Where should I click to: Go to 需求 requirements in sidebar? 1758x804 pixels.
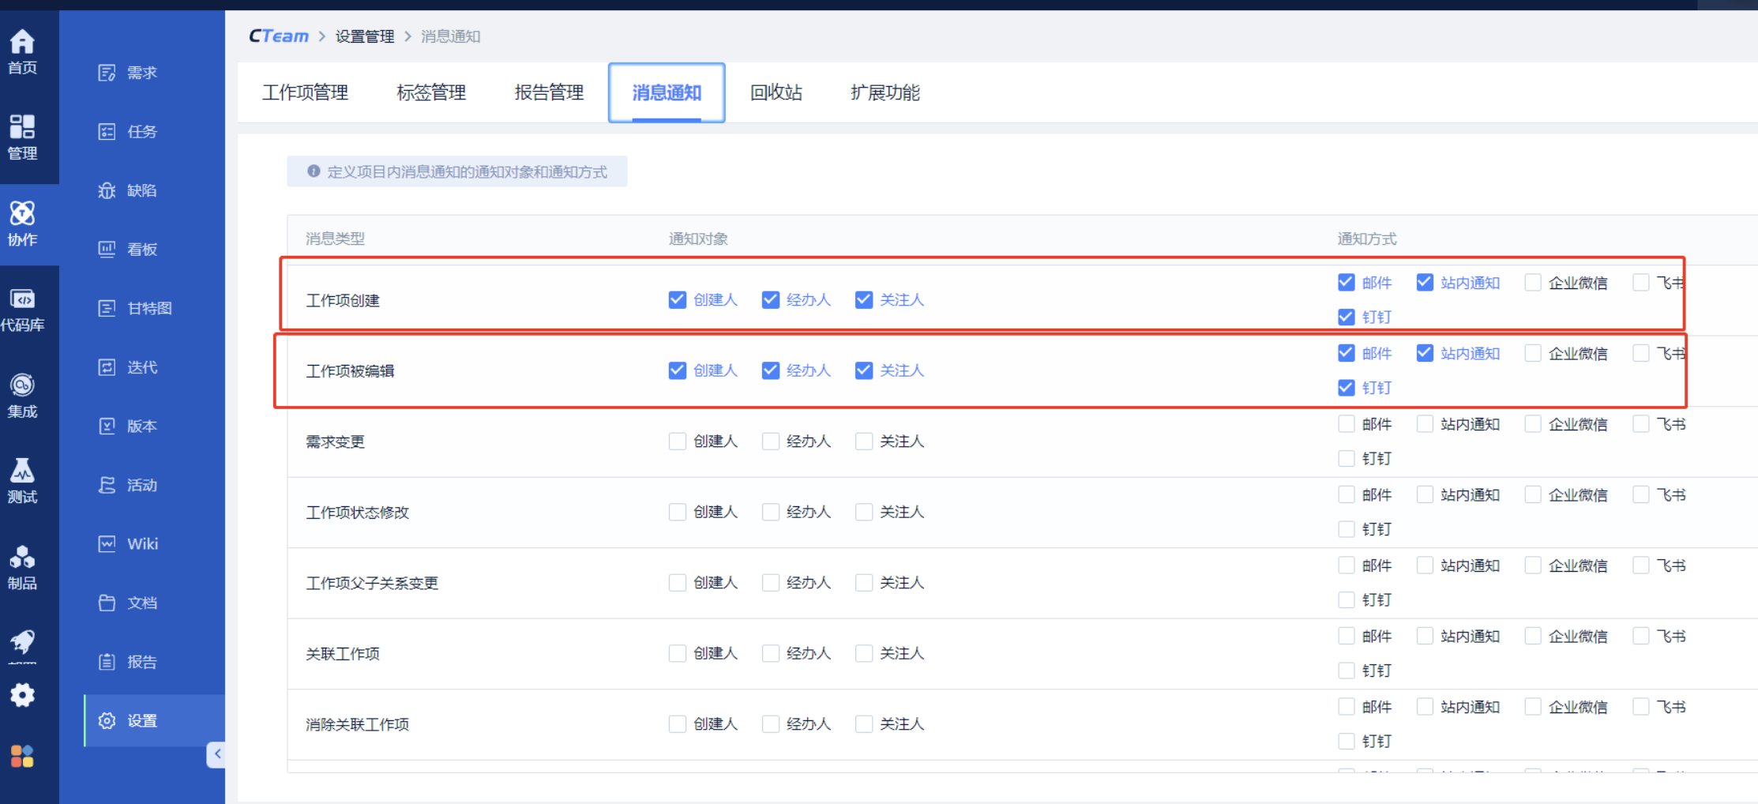click(128, 73)
